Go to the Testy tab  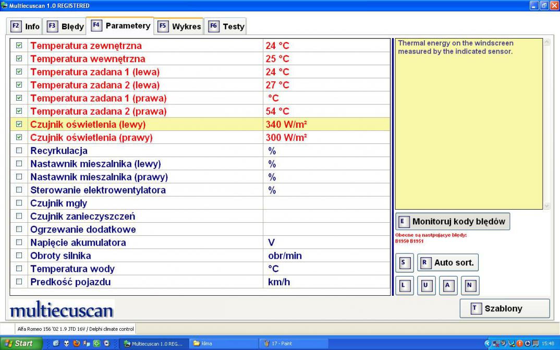pyautogui.click(x=226, y=26)
